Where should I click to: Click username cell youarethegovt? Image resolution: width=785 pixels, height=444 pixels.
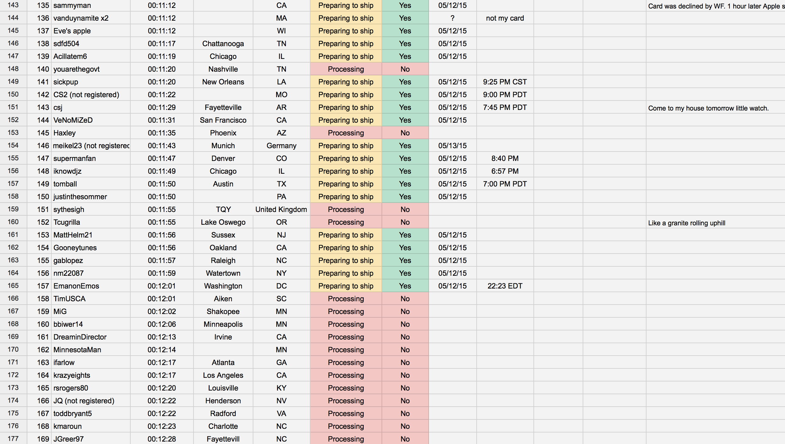(91, 69)
